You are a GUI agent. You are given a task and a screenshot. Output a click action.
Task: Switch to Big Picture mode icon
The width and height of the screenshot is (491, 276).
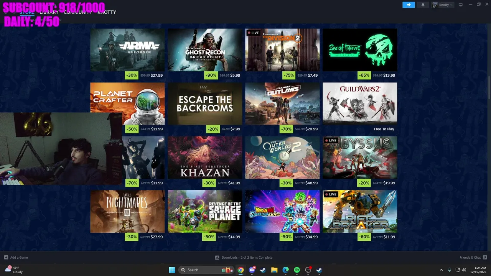(x=461, y=5)
